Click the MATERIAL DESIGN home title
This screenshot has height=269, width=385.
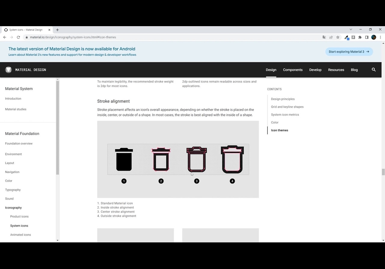31,70
